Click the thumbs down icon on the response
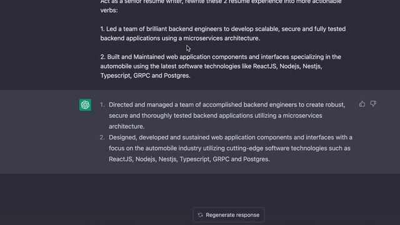Image resolution: width=400 pixels, height=225 pixels. 373,104
